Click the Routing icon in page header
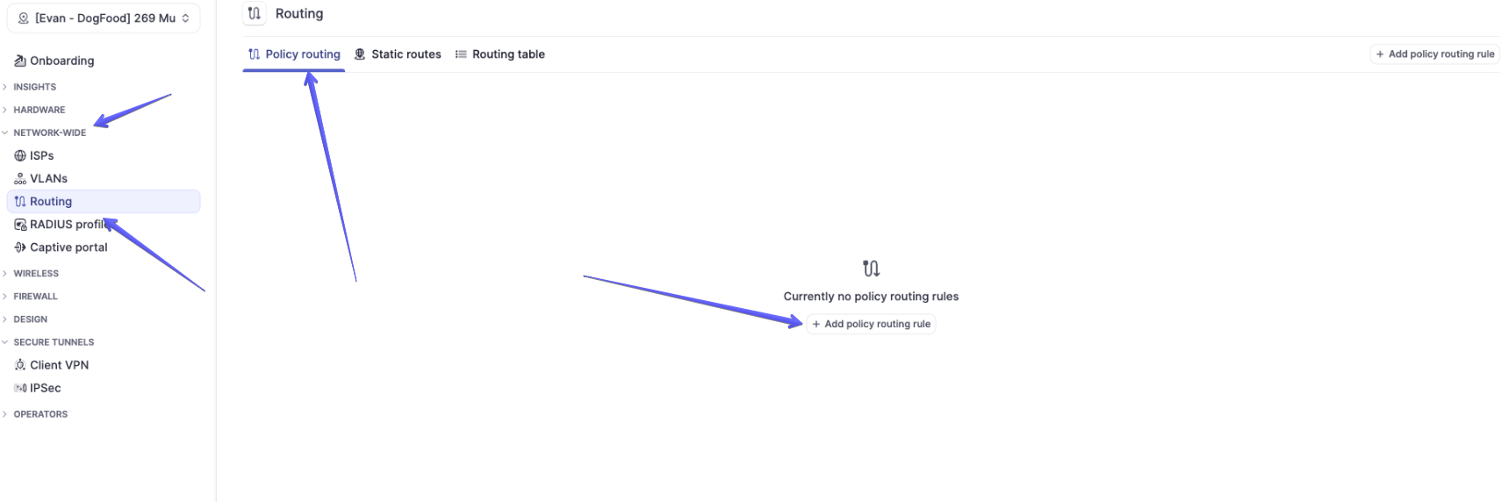1501x502 pixels. (254, 13)
